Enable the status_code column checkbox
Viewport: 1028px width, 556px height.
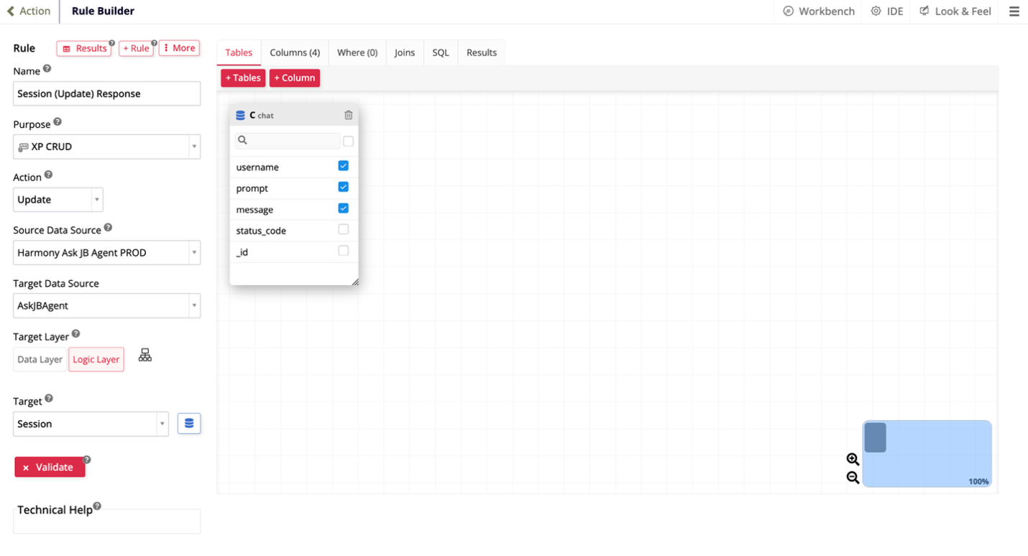[x=343, y=230]
